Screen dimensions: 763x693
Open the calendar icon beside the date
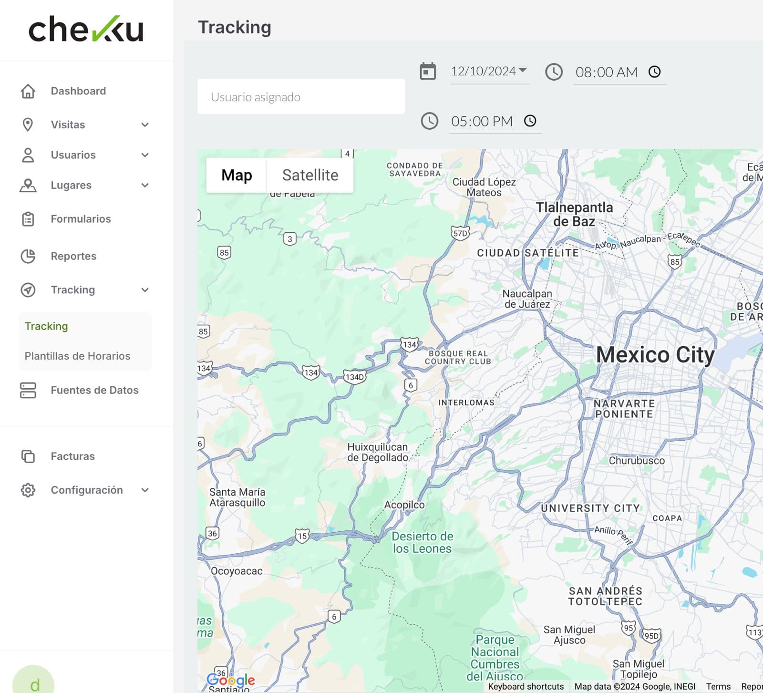point(428,71)
